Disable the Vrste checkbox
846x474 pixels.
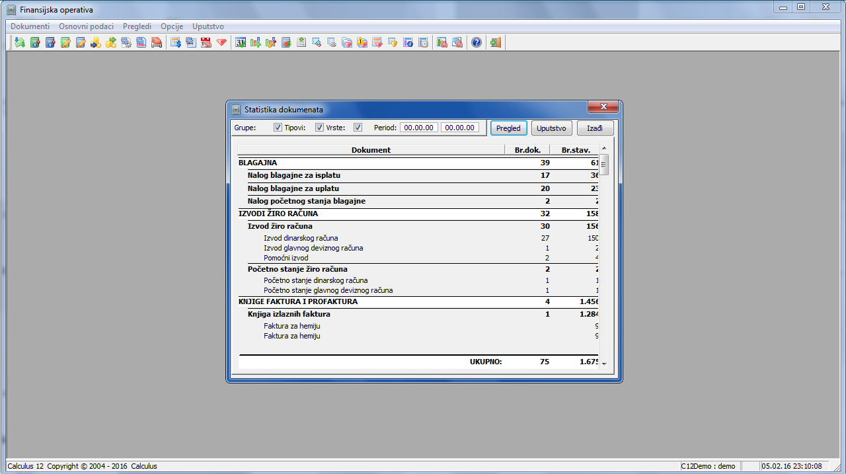(358, 128)
